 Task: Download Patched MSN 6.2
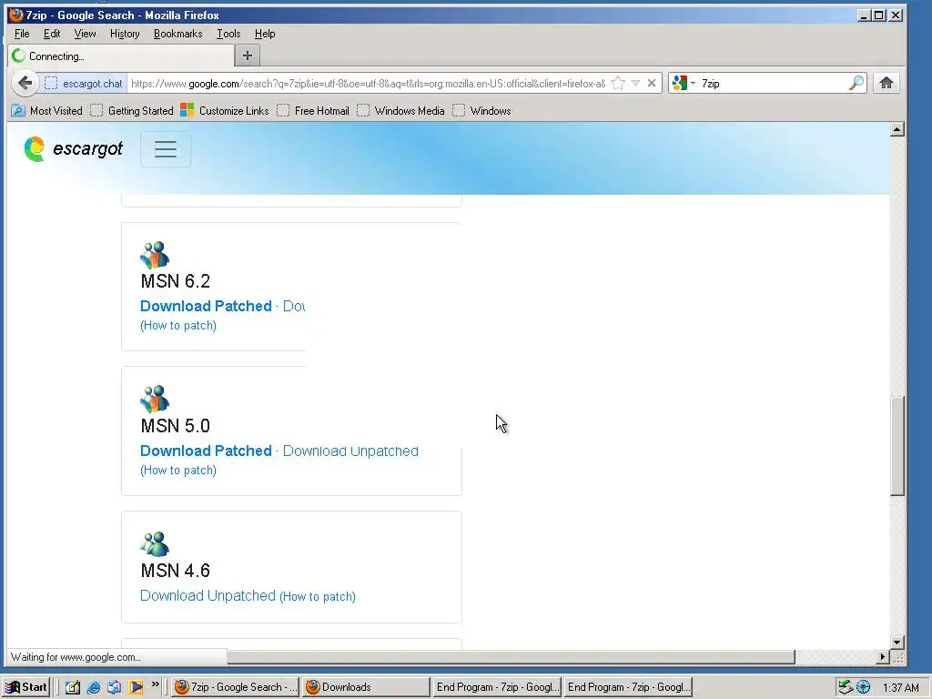coord(206,306)
